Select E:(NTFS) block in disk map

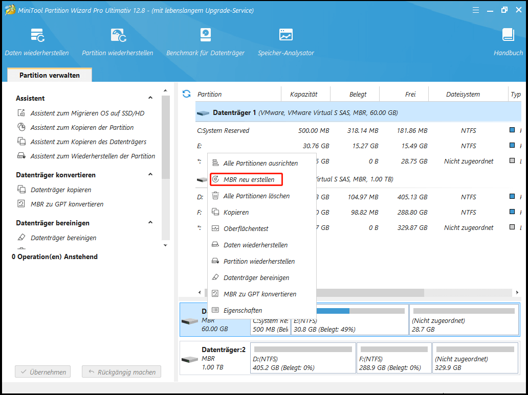click(x=349, y=320)
